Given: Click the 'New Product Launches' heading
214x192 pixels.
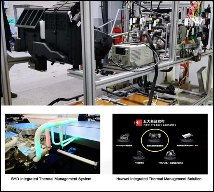Looking at the screenshot, I should click(160, 125).
